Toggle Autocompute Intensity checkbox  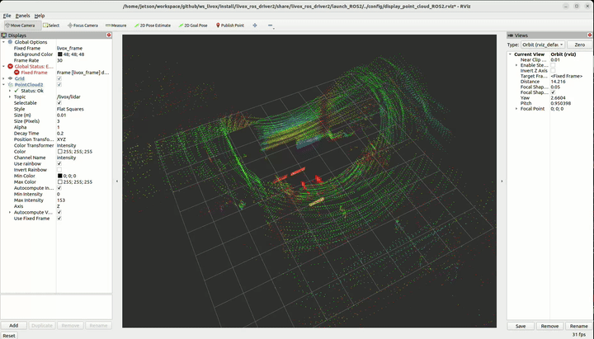coord(59,188)
